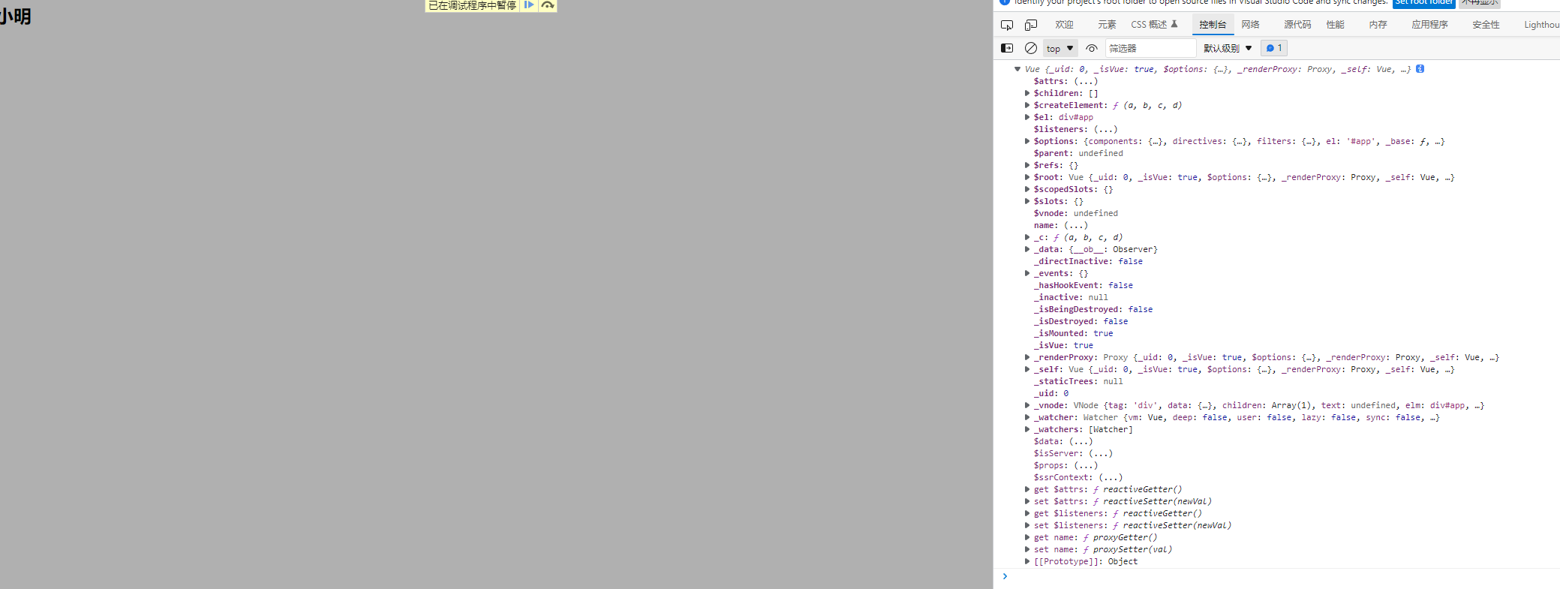Click the step over debugger icon

pyautogui.click(x=548, y=5)
